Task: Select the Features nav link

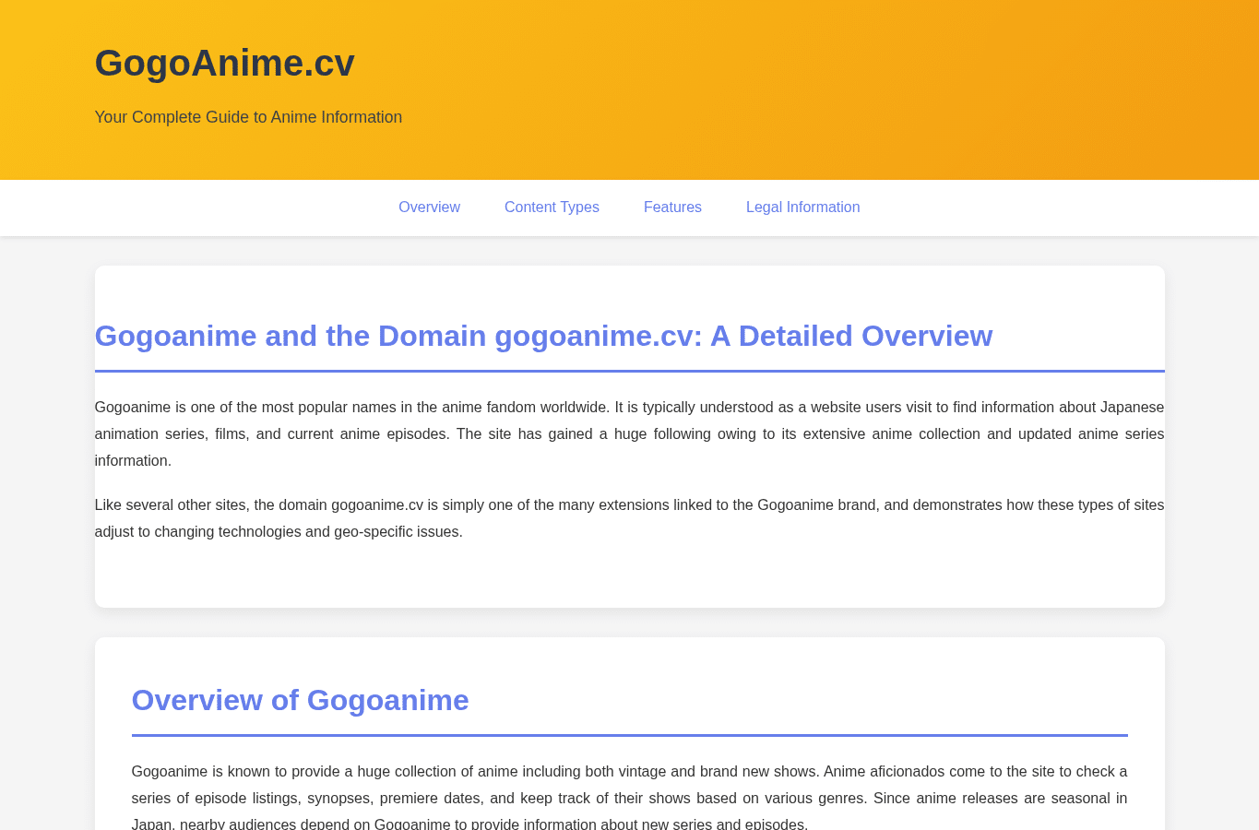Action: (672, 207)
